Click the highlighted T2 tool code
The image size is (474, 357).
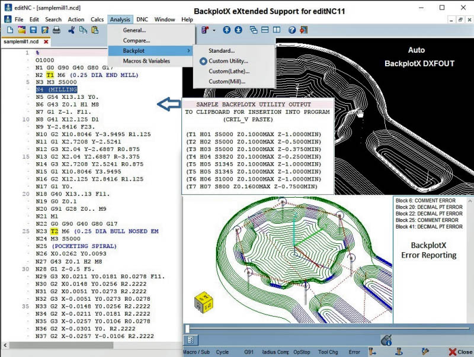(x=54, y=231)
